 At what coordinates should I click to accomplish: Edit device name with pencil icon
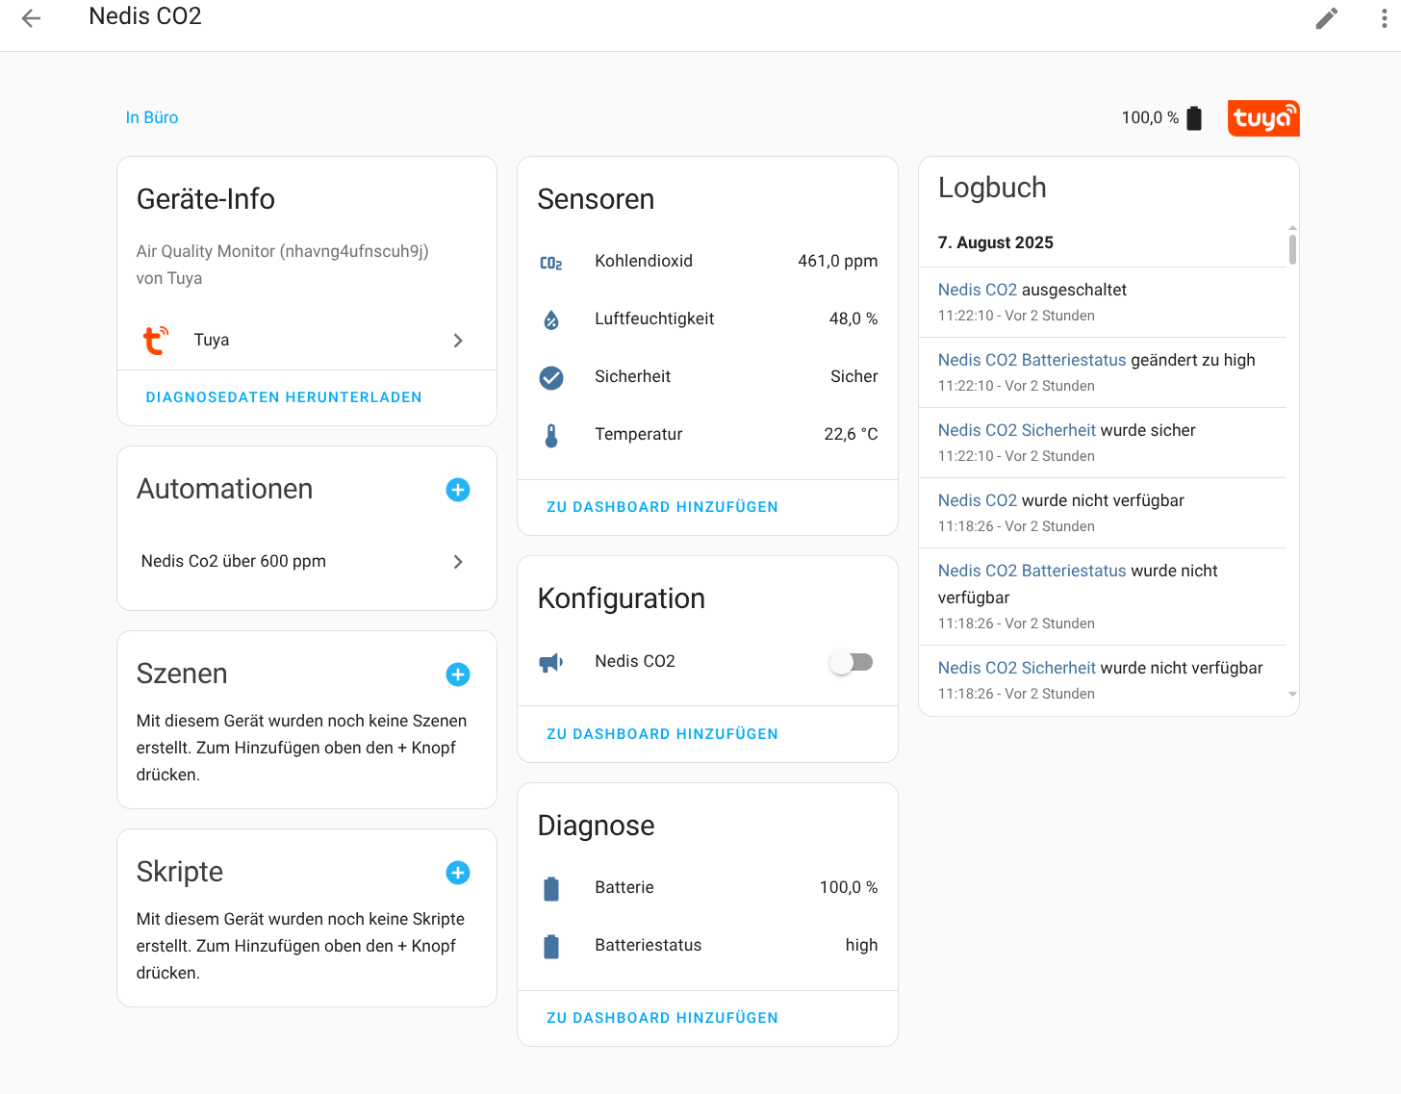(1327, 18)
